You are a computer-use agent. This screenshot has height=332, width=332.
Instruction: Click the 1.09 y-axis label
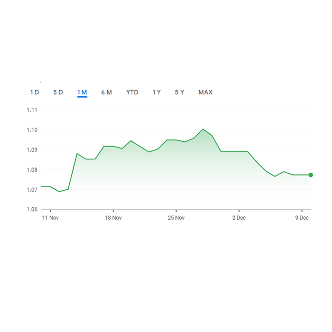point(32,150)
